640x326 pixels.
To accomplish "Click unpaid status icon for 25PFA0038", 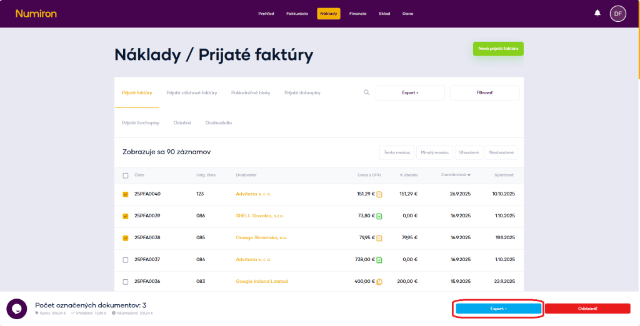I will point(379,238).
